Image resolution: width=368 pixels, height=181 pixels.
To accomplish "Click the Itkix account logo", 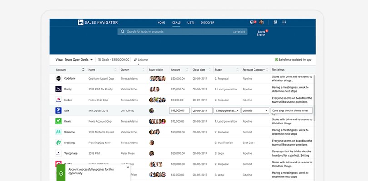I will (x=59, y=110).
